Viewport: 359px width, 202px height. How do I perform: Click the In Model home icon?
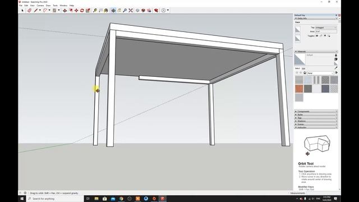pos(305,73)
